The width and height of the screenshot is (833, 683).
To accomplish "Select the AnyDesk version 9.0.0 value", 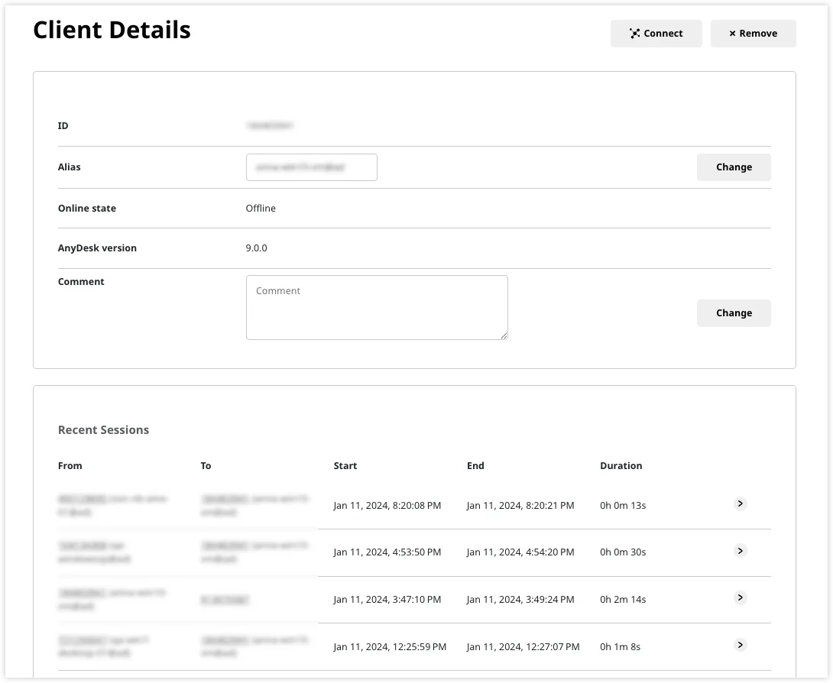I will coord(257,248).
